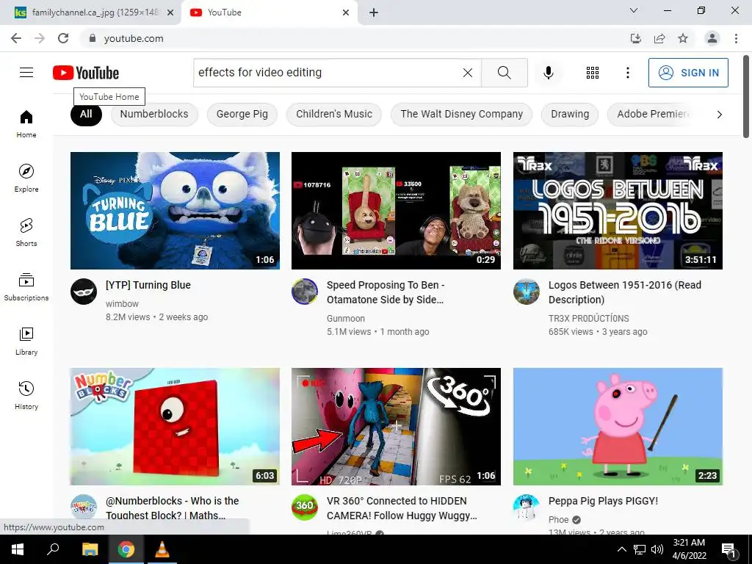Open Library in the sidebar
The width and height of the screenshot is (752, 564).
(x=26, y=341)
